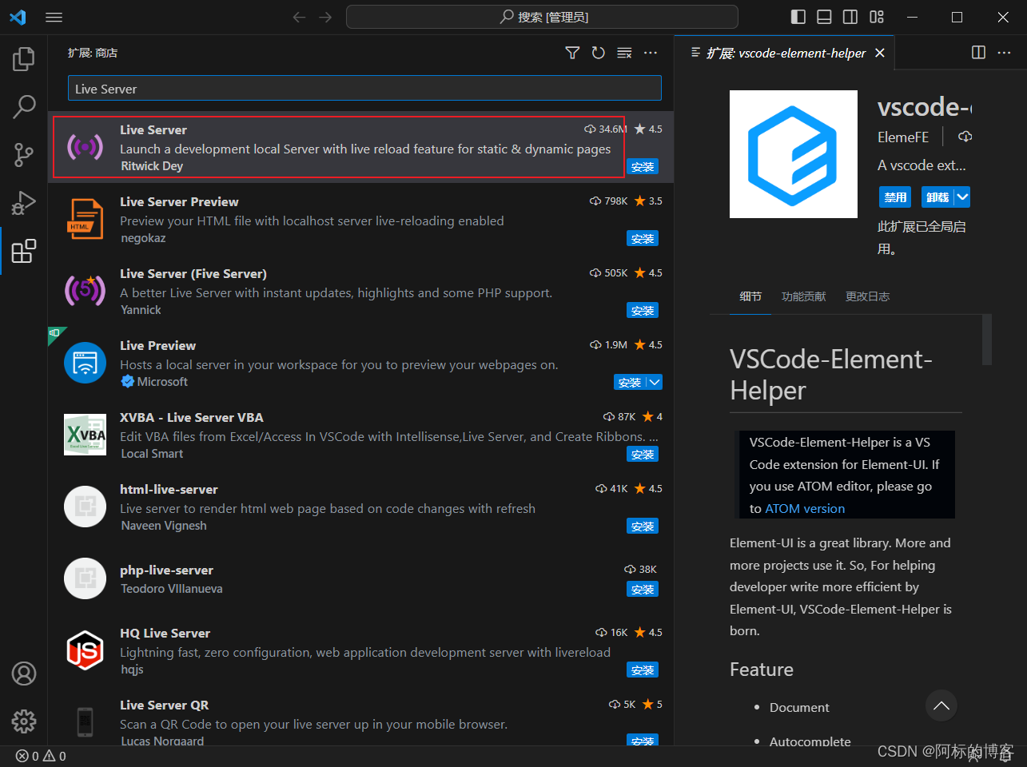Open more actions menu in Extensions view
Screen dimensions: 1027x767
pos(650,52)
